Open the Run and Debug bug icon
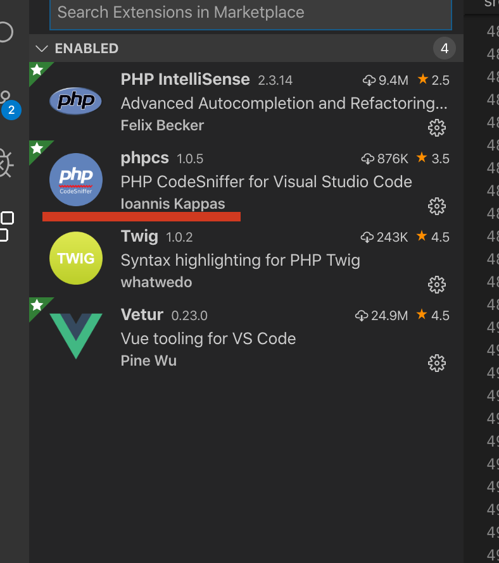 click(x=6, y=163)
